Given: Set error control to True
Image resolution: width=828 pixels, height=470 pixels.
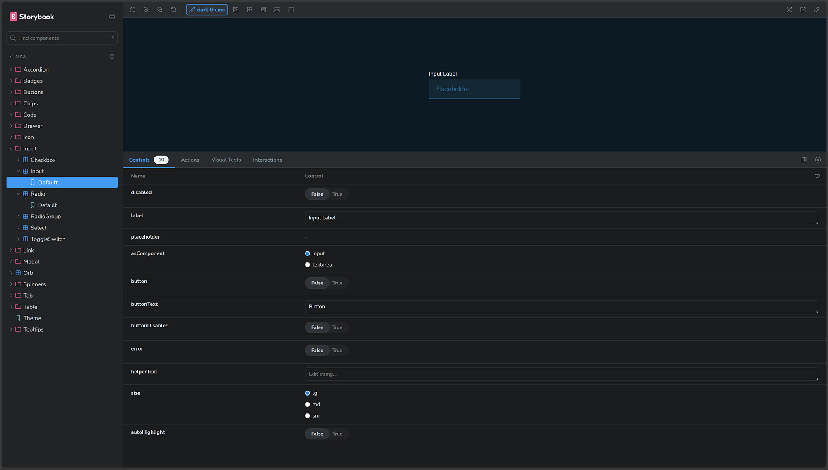Looking at the screenshot, I should (337, 350).
